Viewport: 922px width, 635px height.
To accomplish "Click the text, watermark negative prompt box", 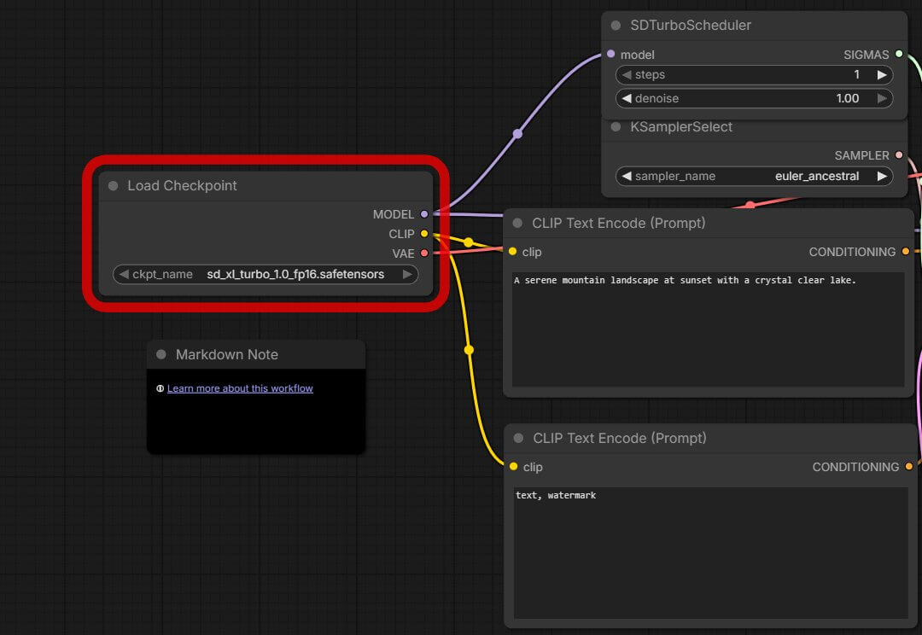I will 711,553.
